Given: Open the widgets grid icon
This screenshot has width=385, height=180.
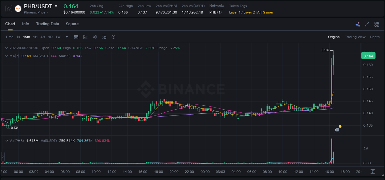Looking at the screenshot, I should click(x=377, y=24).
